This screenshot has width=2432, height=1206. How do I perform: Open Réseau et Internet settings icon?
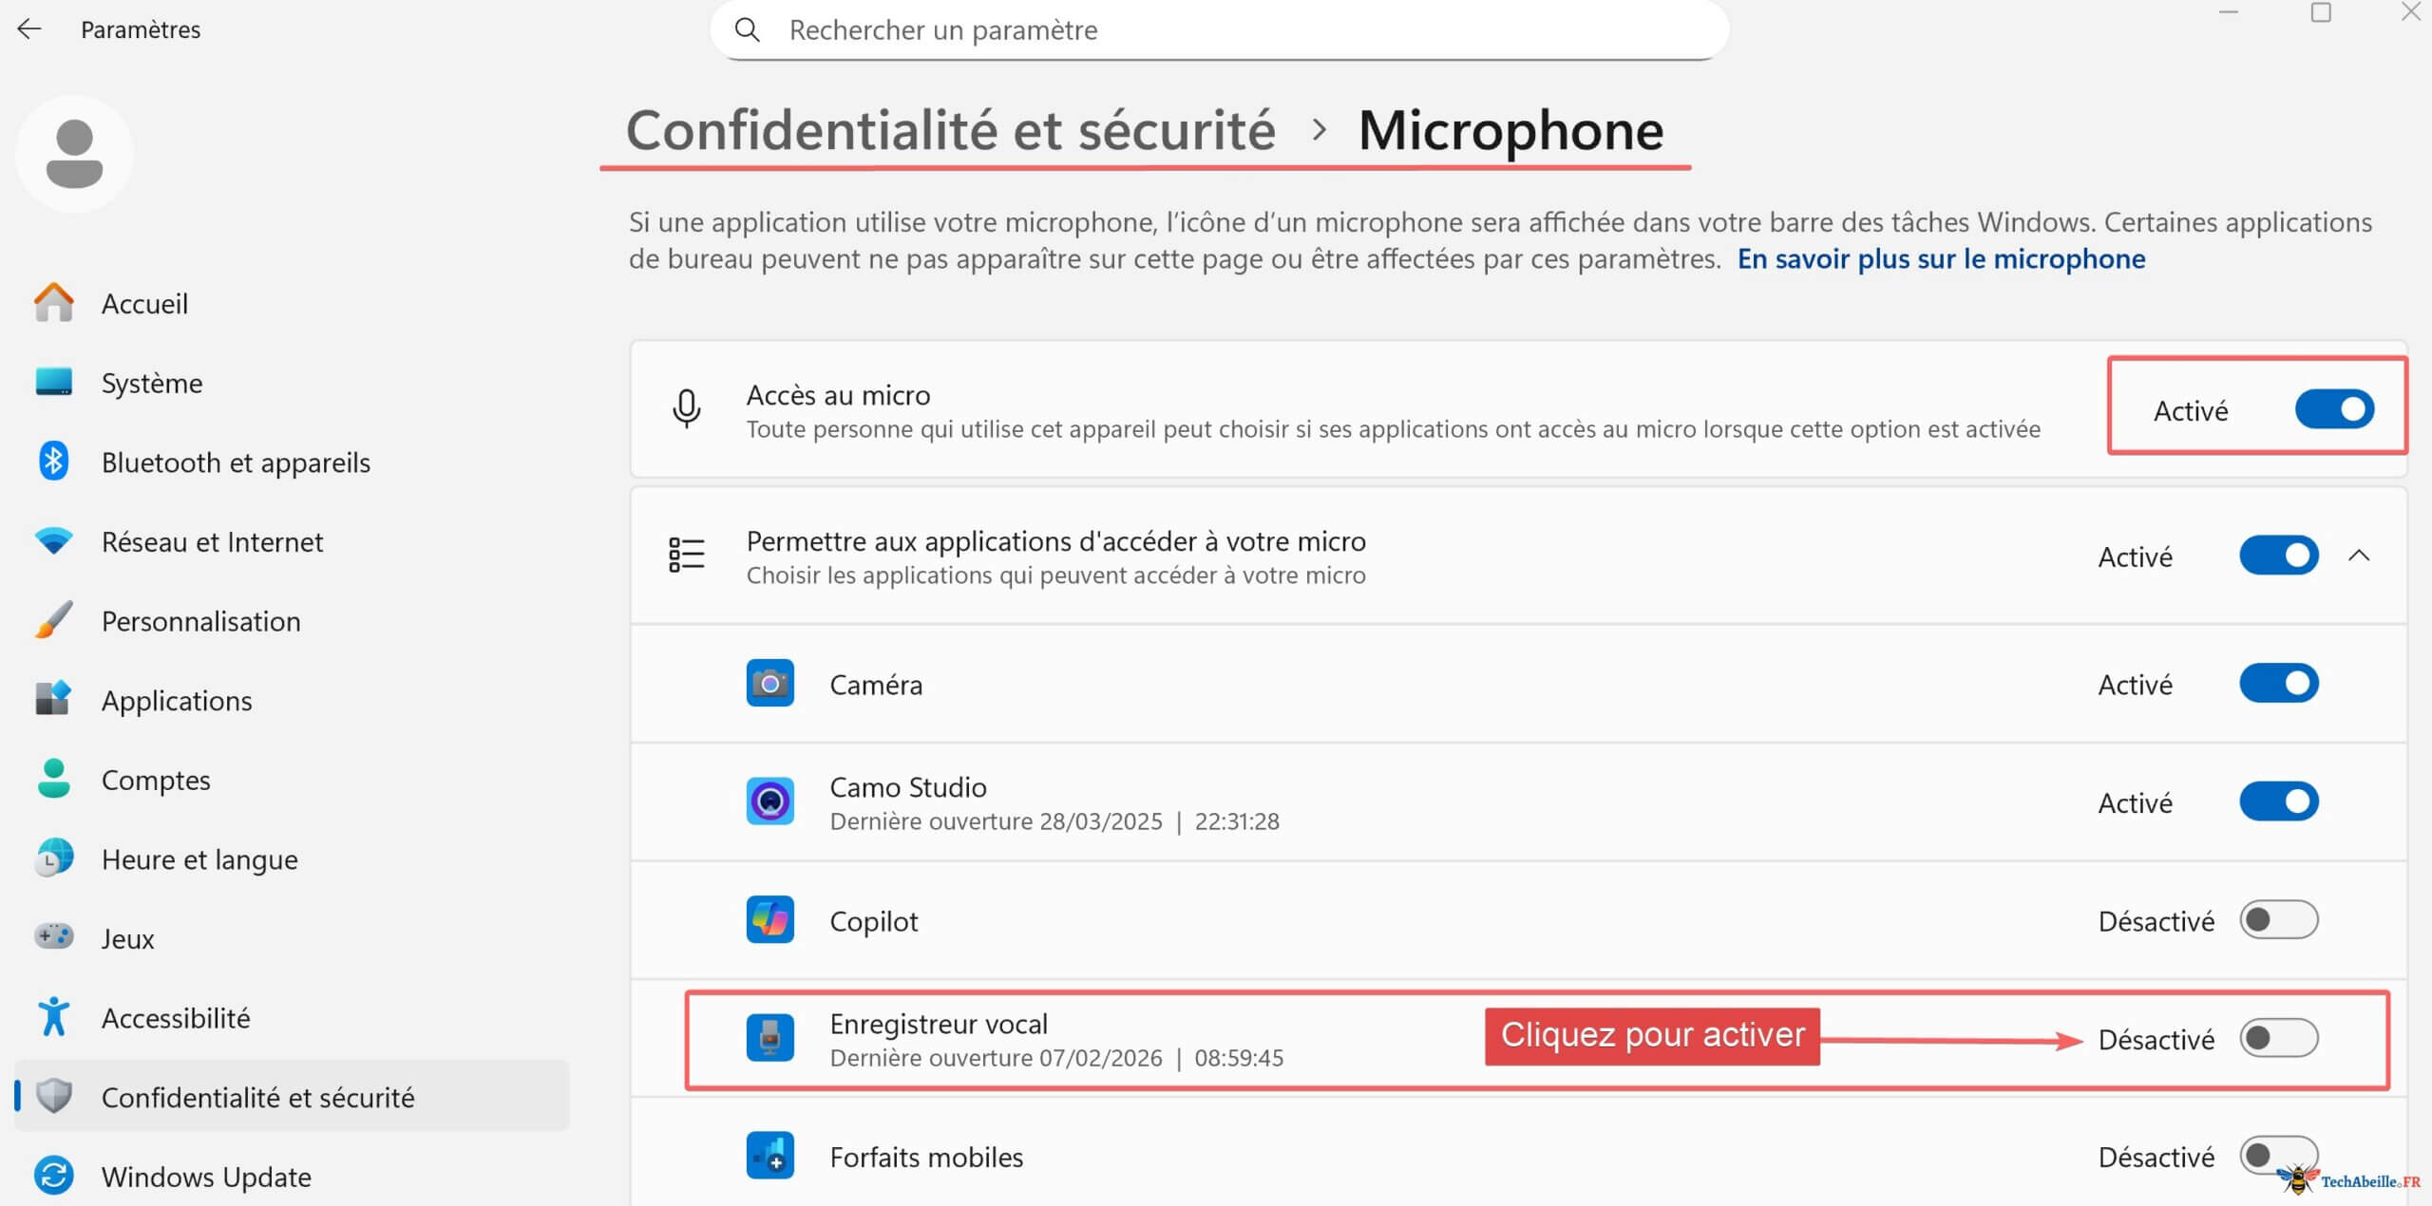tap(54, 541)
